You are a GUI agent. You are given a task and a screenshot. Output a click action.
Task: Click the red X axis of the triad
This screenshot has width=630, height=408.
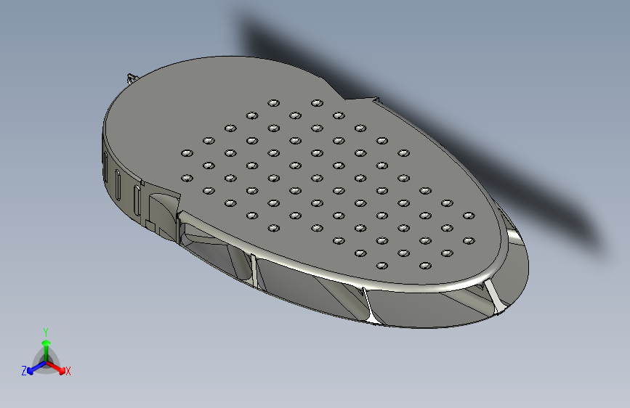(x=56, y=367)
